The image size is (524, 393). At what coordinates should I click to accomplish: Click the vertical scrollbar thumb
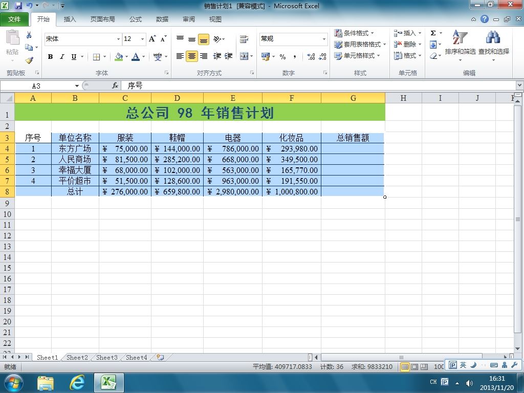tap(518, 219)
